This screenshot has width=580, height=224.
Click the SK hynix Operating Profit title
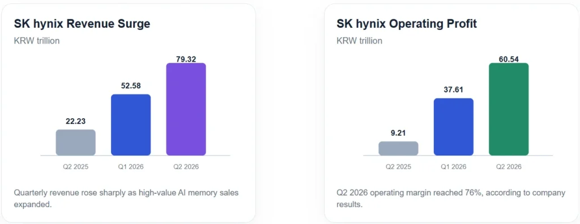(407, 24)
